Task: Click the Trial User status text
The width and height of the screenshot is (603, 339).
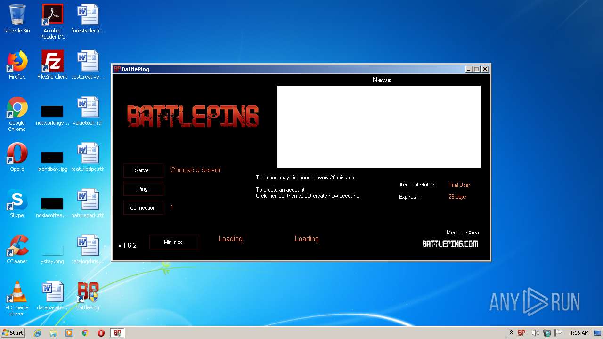Action: coord(459,185)
